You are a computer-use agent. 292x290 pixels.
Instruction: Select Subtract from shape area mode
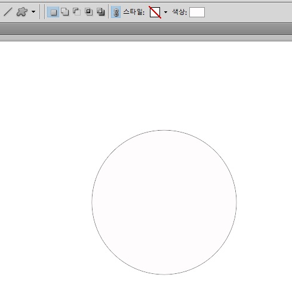coord(77,12)
